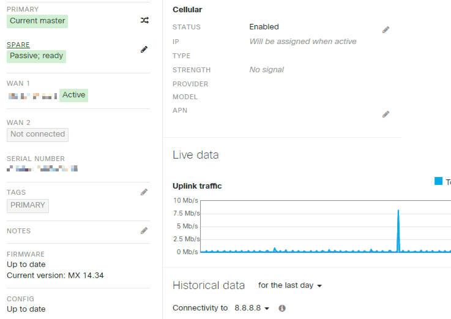Click the PRIMARY tag badge

[28, 205]
